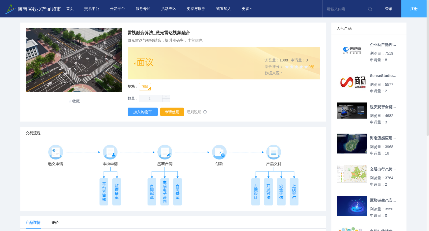Click the image carousel indicator bar
429x231 pixels.
tap(74, 87)
